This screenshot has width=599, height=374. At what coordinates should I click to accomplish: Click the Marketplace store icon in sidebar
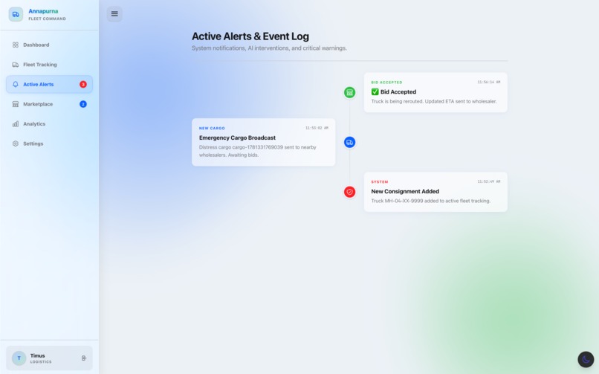[x=16, y=104]
